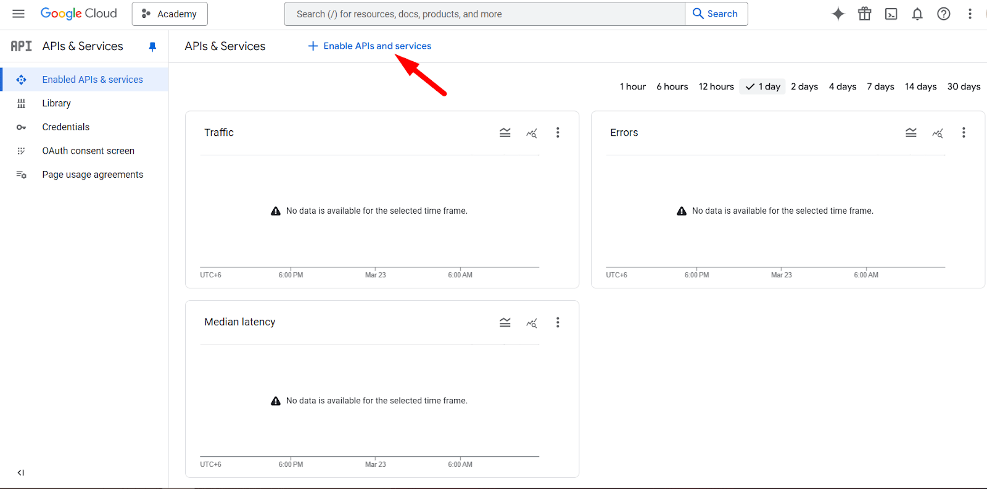Click the Traffic chart title
This screenshot has width=987, height=489.
tap(219, 133)
